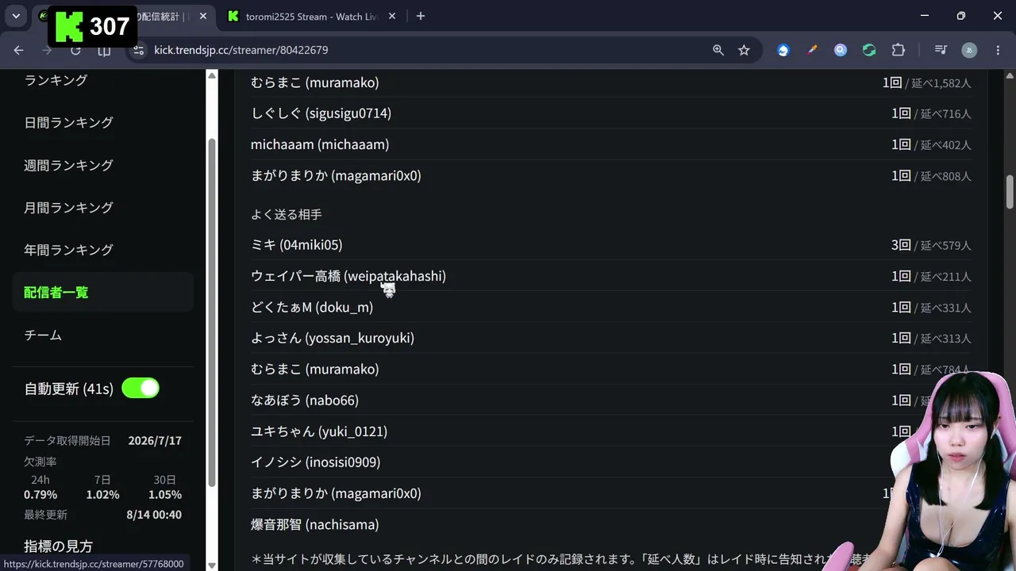Open streamer michaaam (michaaam)

click(320, 144)
